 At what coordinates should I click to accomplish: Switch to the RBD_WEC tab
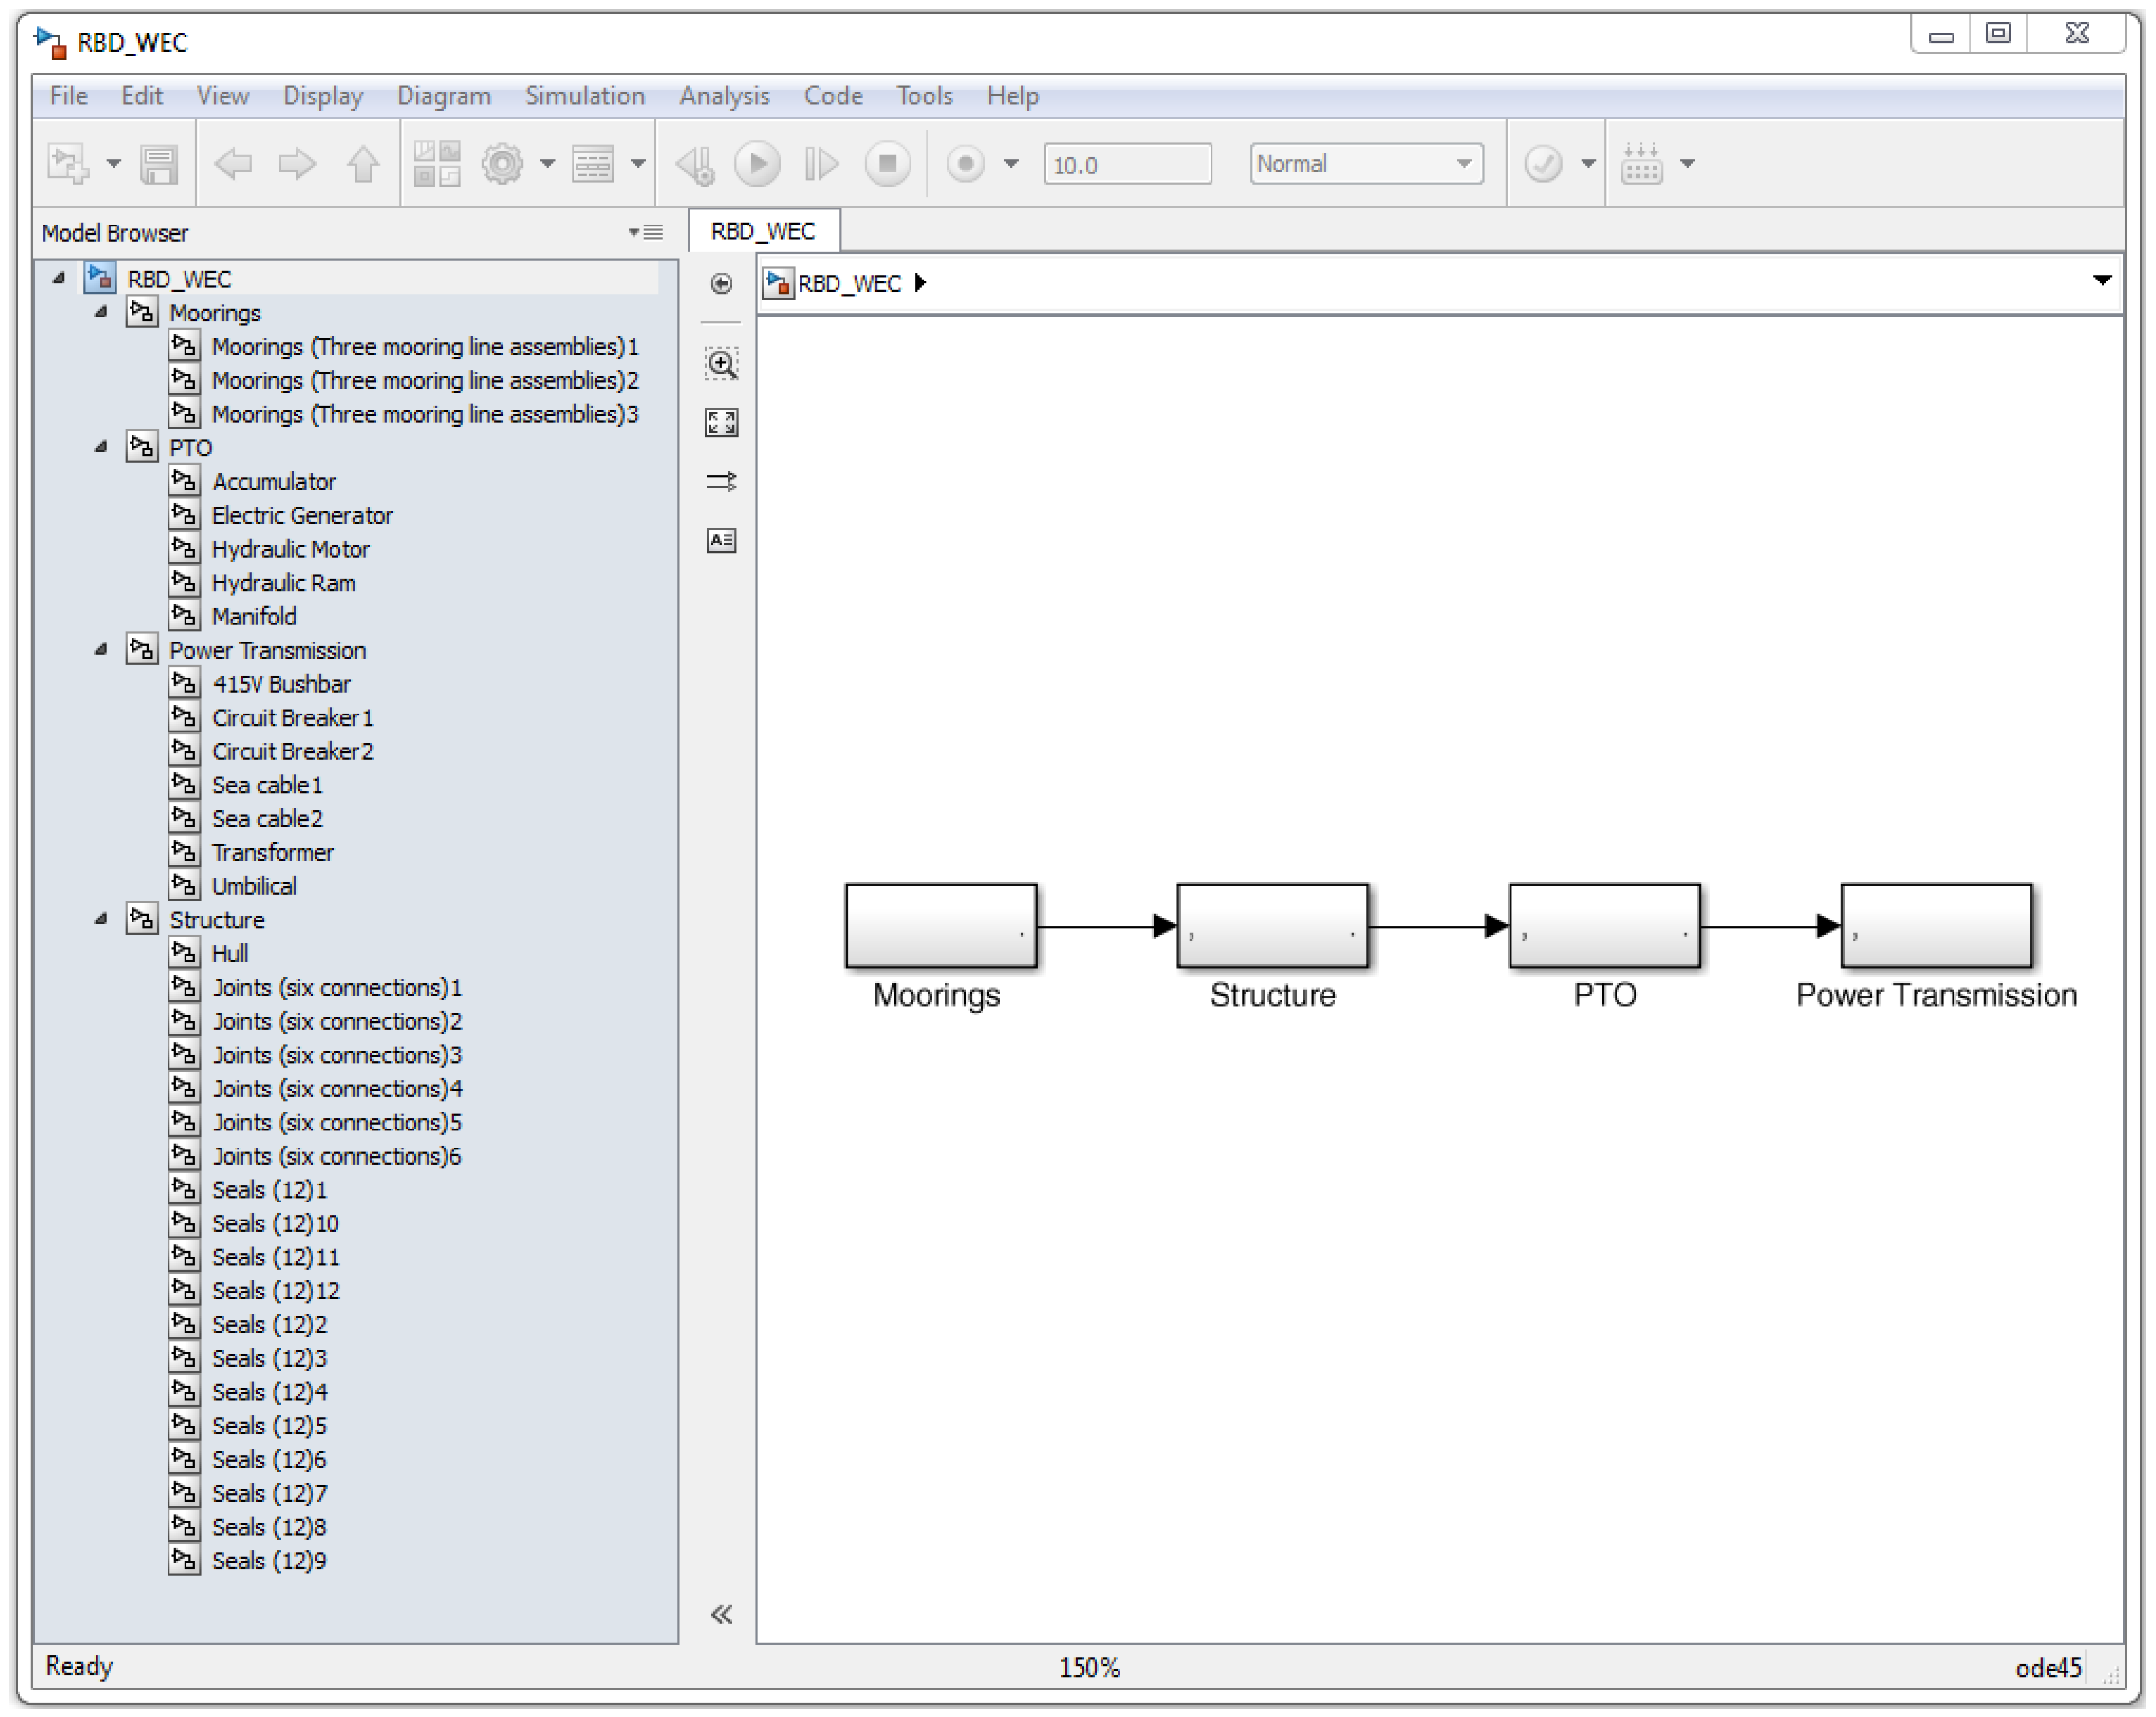[763, 231]
